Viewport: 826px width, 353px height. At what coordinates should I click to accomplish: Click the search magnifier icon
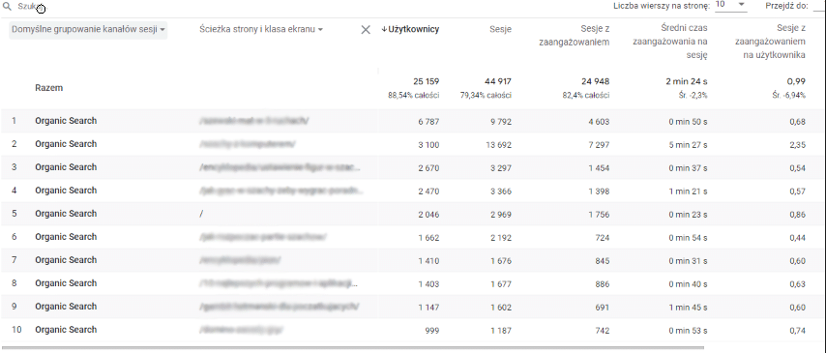8,7
